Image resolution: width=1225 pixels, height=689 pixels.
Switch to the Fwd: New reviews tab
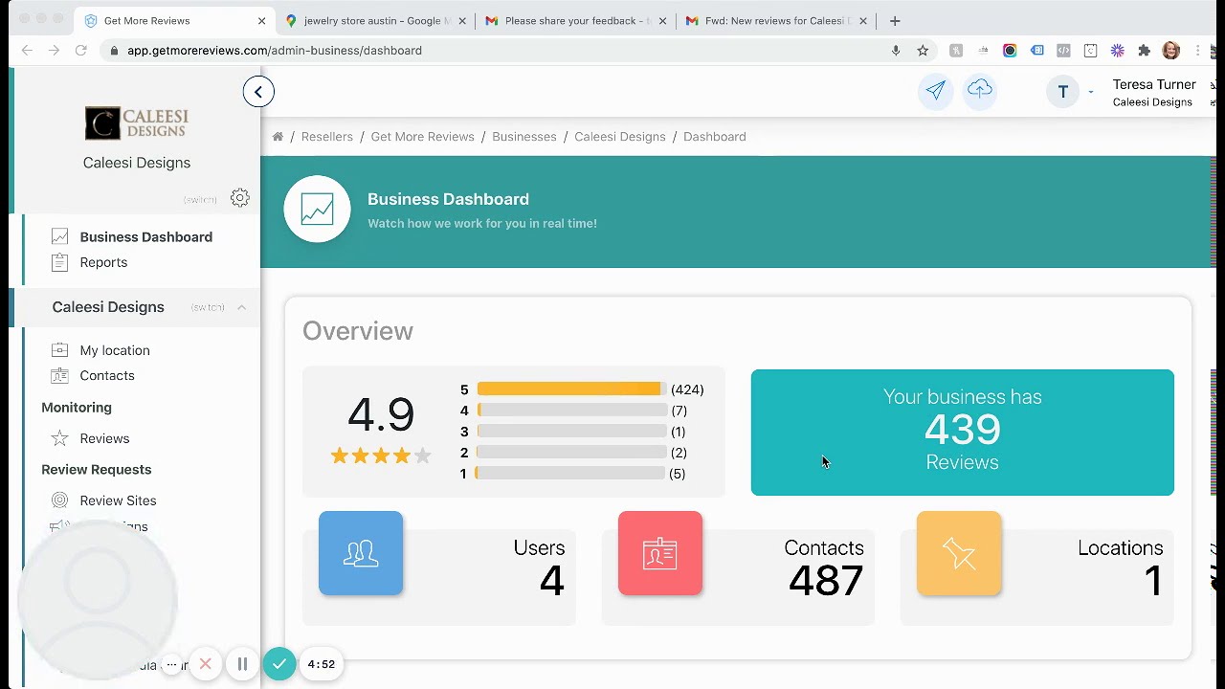pos(776,21)
